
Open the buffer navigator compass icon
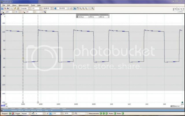pyautogui.click(x=71, y=8)
